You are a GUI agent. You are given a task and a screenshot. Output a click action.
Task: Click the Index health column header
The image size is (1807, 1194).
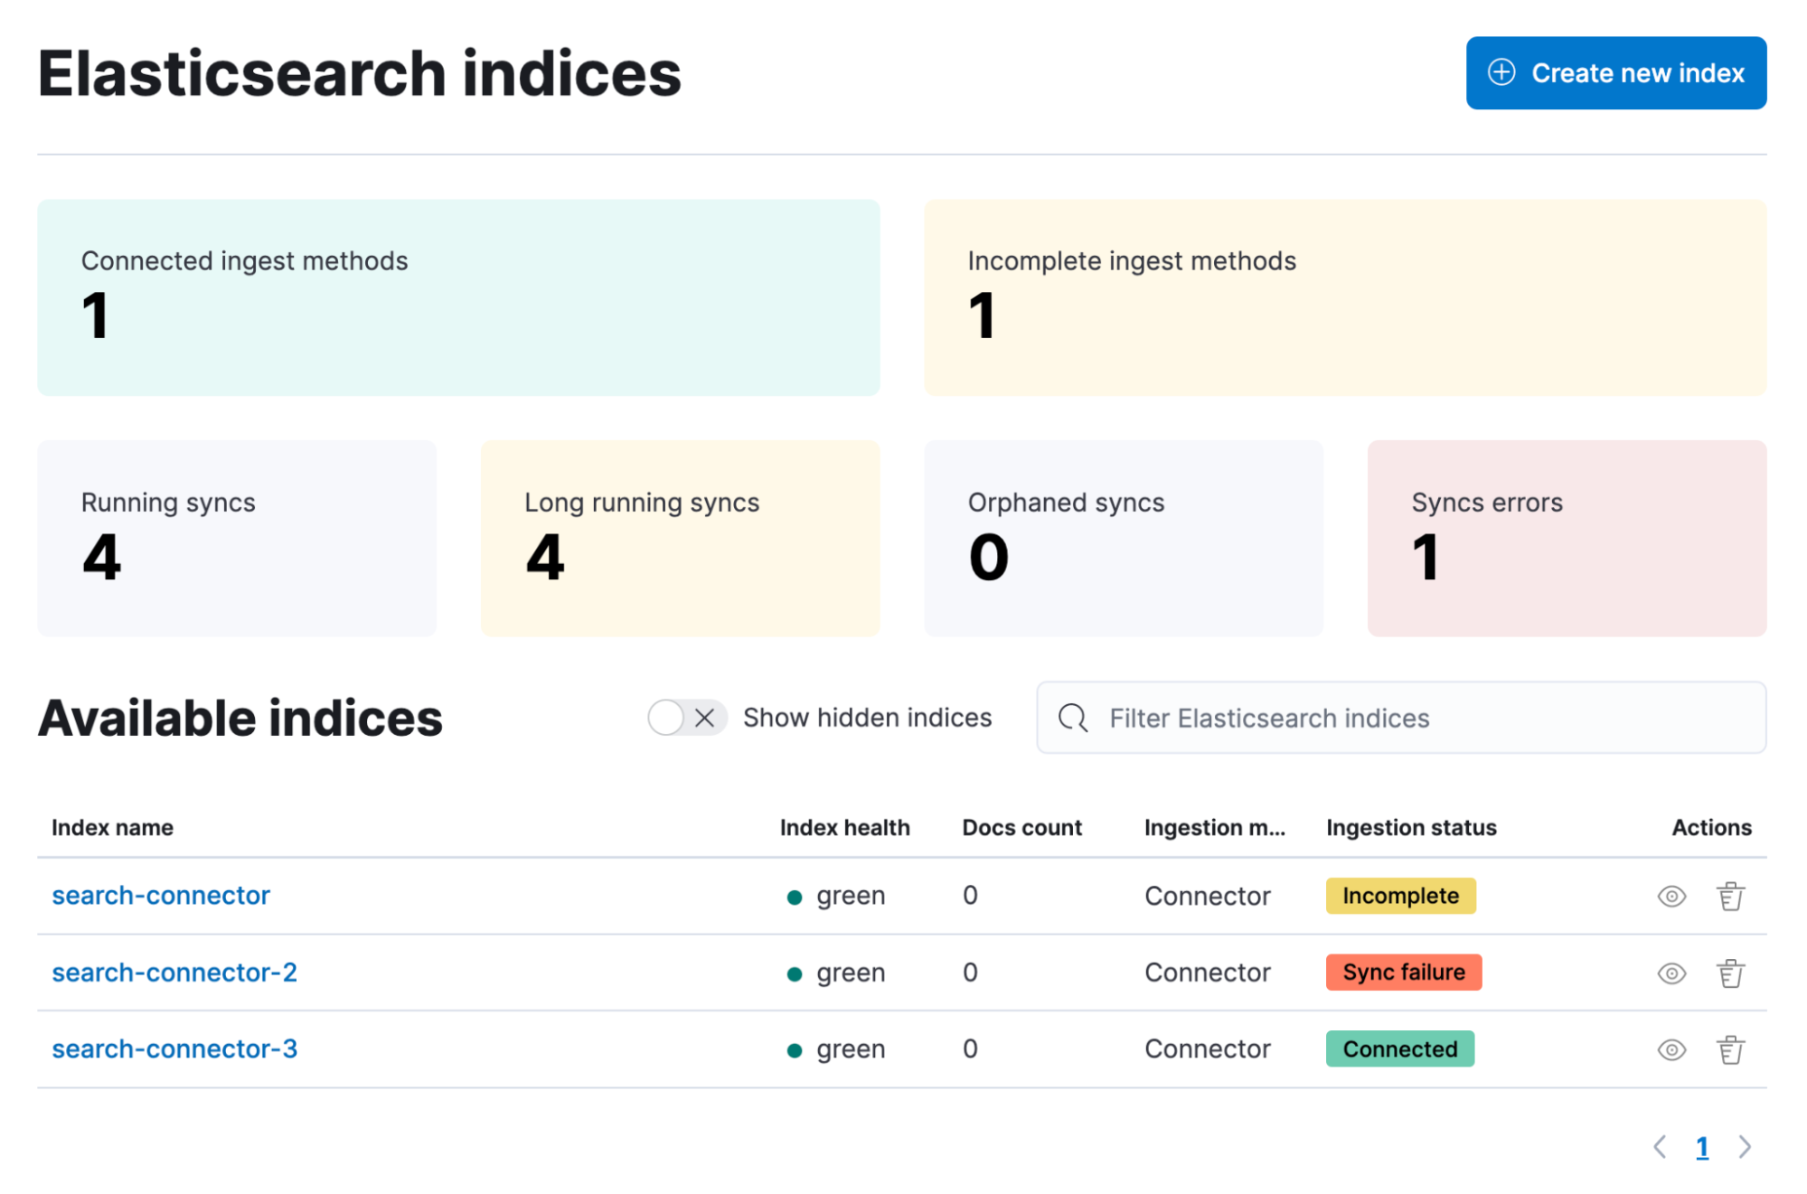(x=844, y=827)
